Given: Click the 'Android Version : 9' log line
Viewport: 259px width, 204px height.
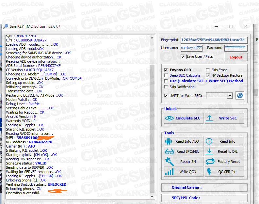Looking at the screenshot, I should coord(21,117).
